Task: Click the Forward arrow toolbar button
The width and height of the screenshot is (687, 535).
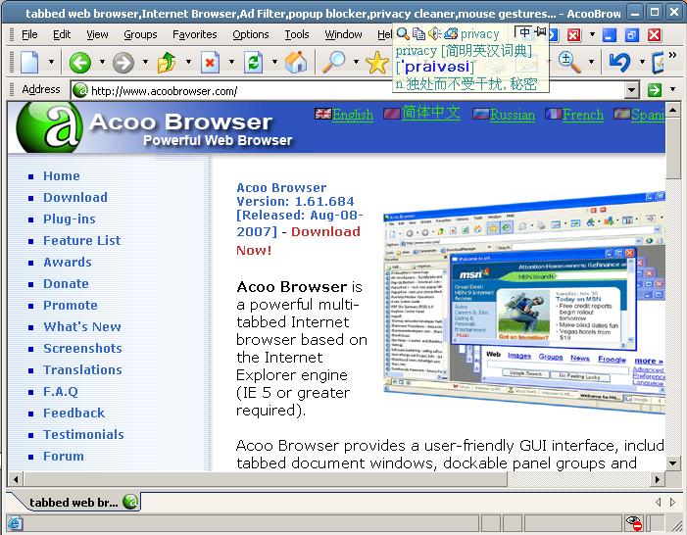Action: (123, 63)
